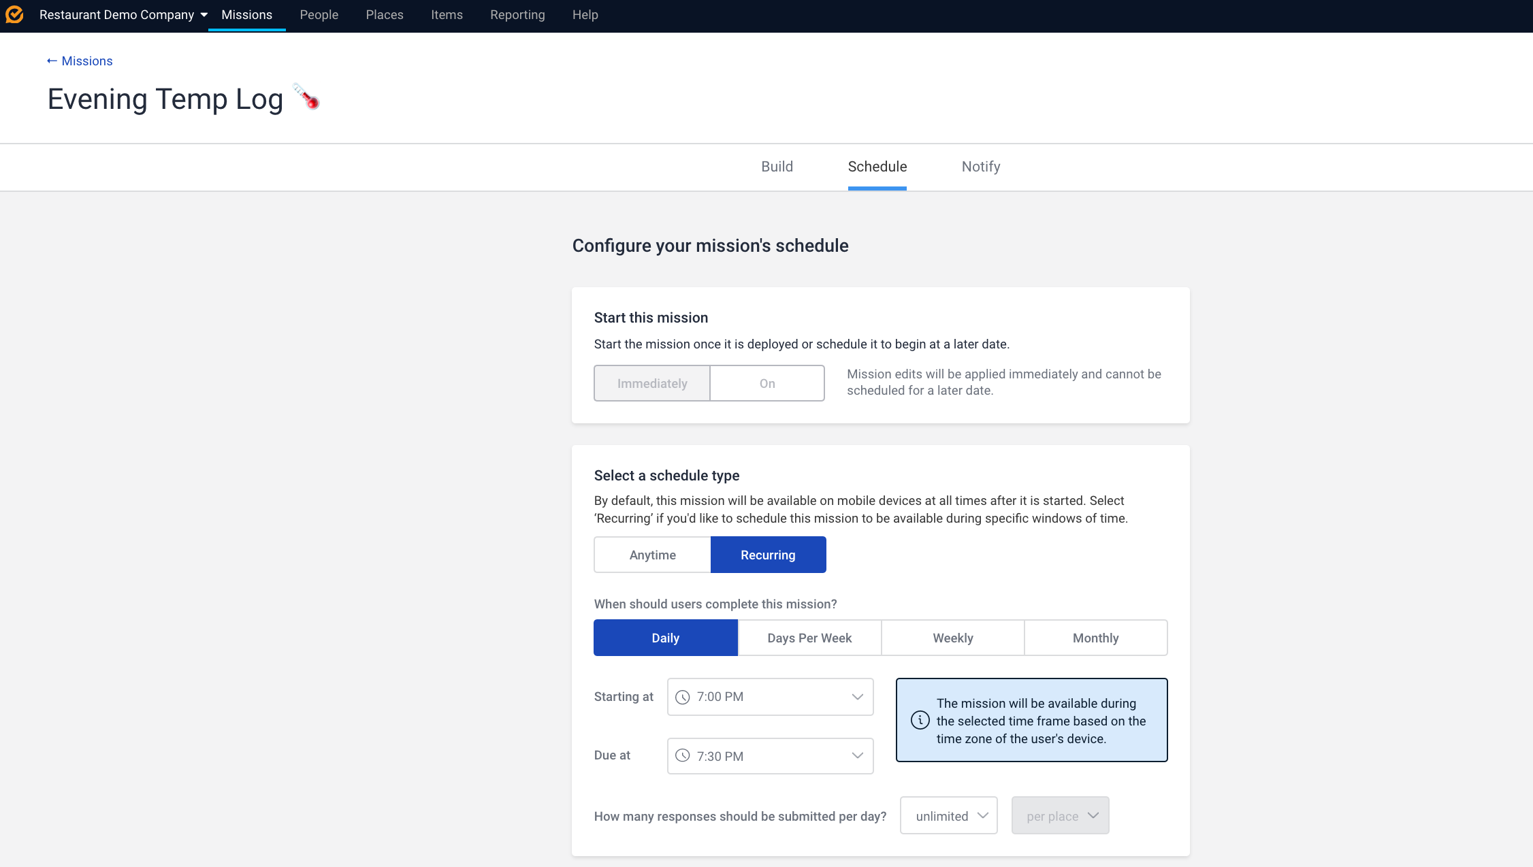Open the Restaurant Demo Company switcher
Image resolution: width=1533 pixels, height=867 pixels.
[x=123, y=15]
